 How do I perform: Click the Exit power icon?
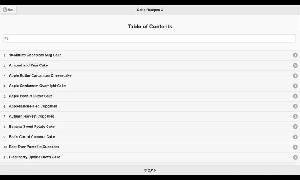point(5,10)
